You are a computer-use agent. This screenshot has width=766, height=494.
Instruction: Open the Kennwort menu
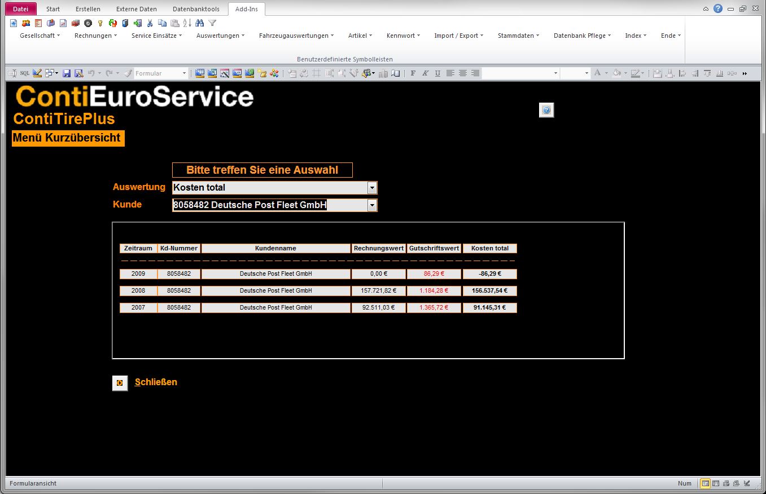click(x=404, y=36)
